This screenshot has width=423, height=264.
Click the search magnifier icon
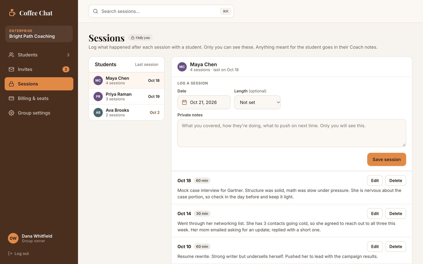95,11
